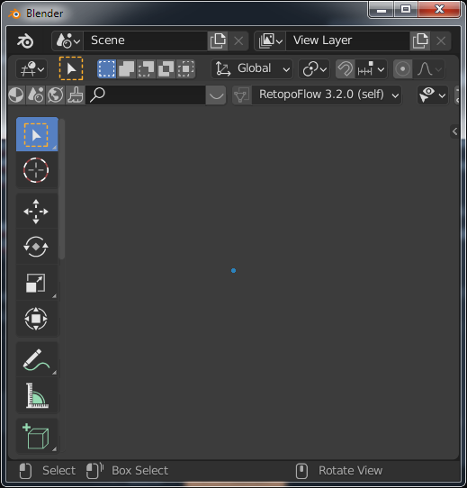The image size is (467, 488).
Task: Open the scene browse dropdown icon
Action: pos(67,41)
